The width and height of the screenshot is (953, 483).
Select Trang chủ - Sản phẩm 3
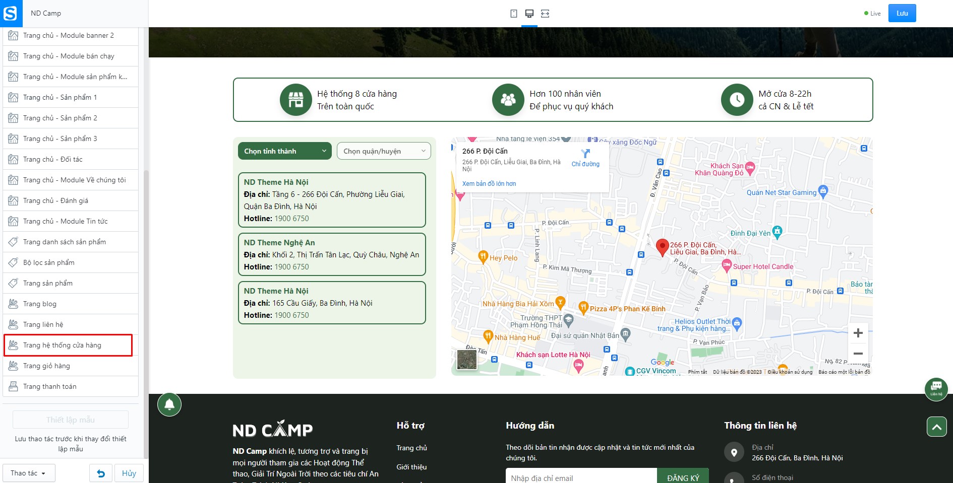[71, 139]
